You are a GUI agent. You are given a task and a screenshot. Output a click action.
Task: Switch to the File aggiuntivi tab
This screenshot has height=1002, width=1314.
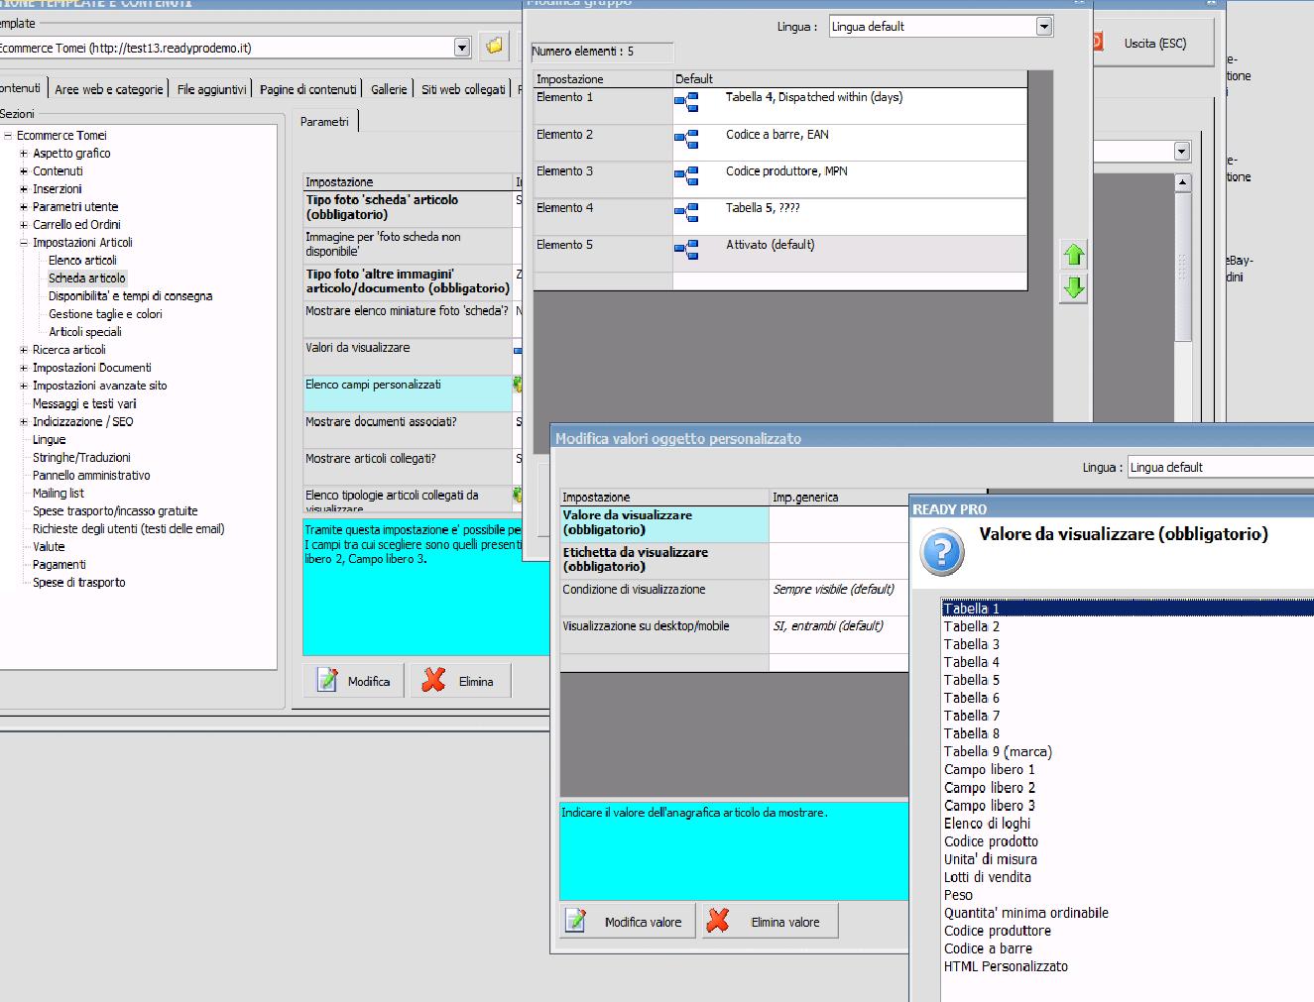(211, 89)
